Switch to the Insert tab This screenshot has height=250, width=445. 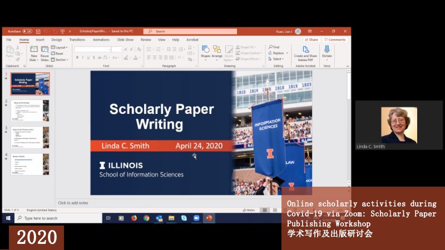click(x=40, y=39)
